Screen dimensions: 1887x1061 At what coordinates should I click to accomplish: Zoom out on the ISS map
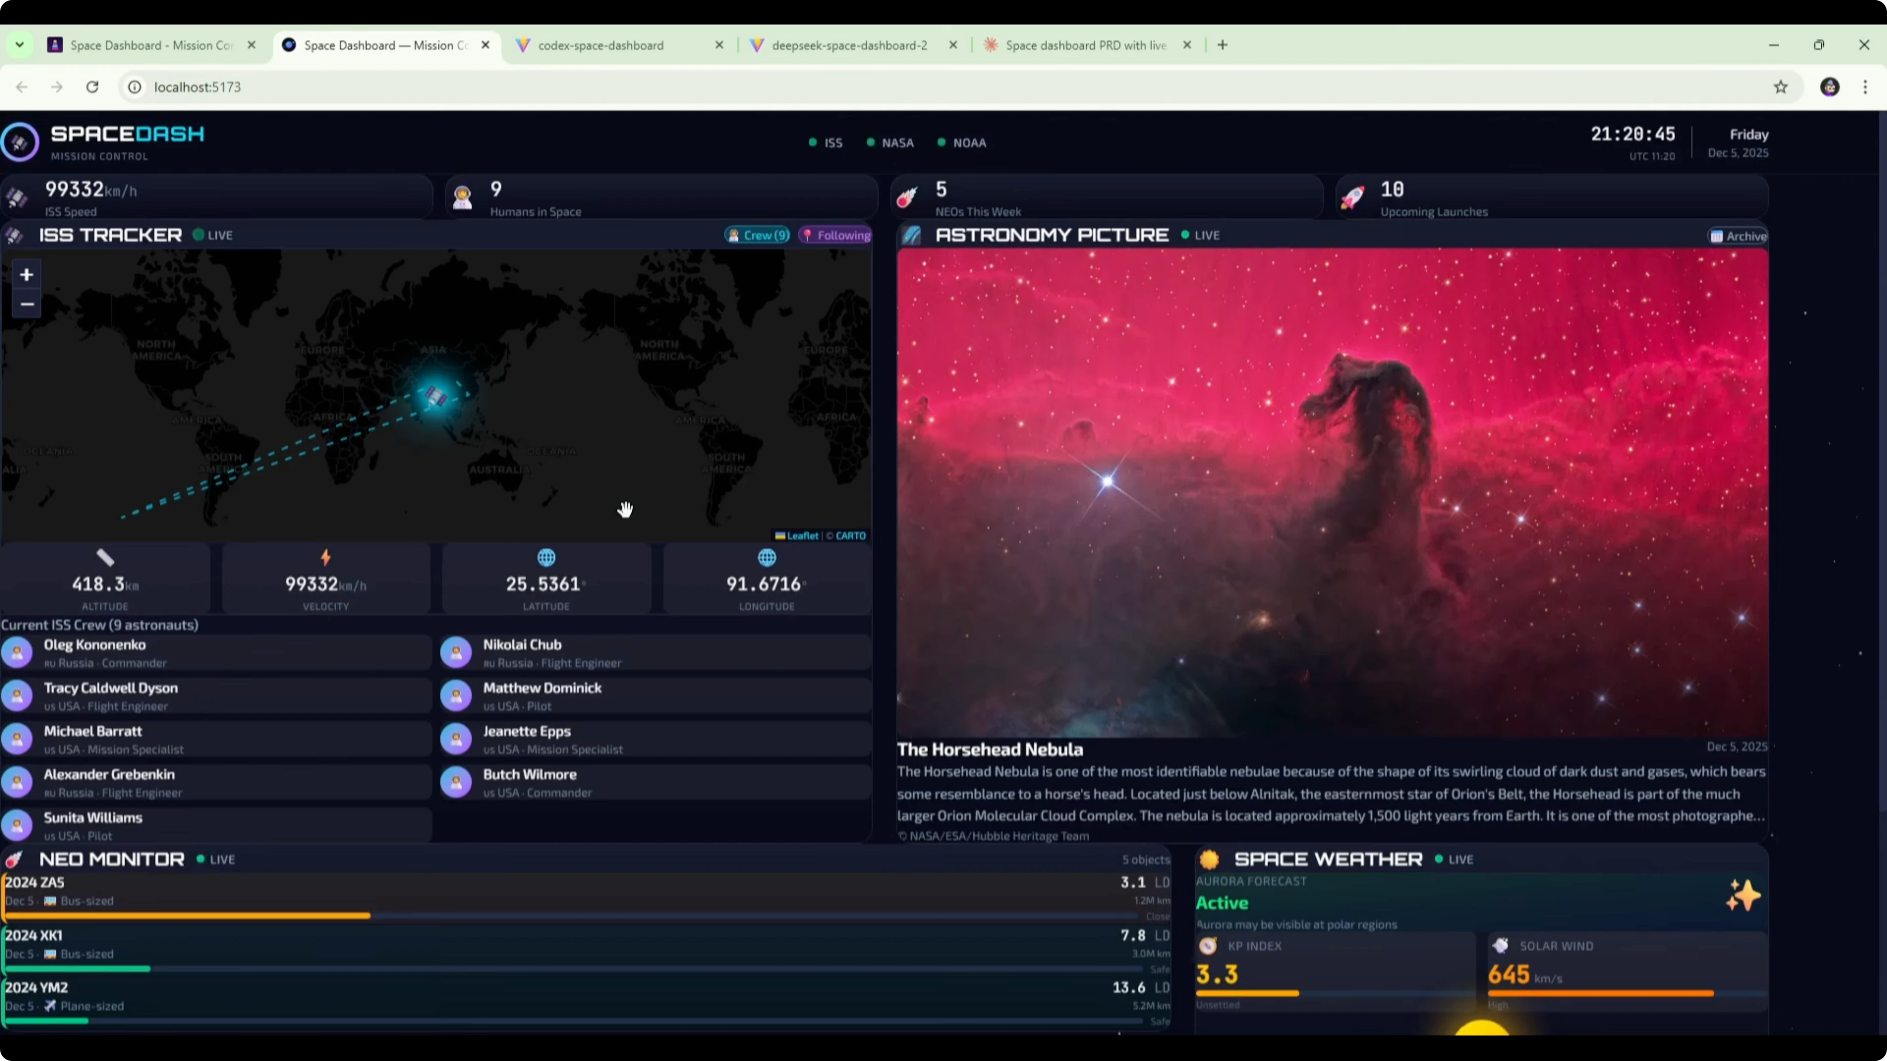click(26, 304)
